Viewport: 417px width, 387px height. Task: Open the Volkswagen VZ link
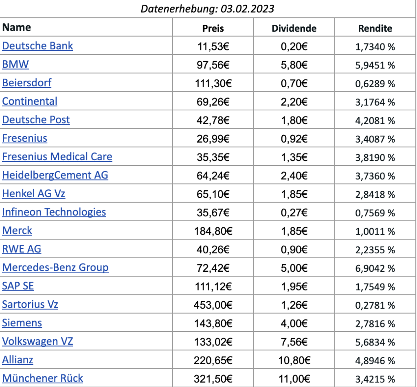click(37, 341)
